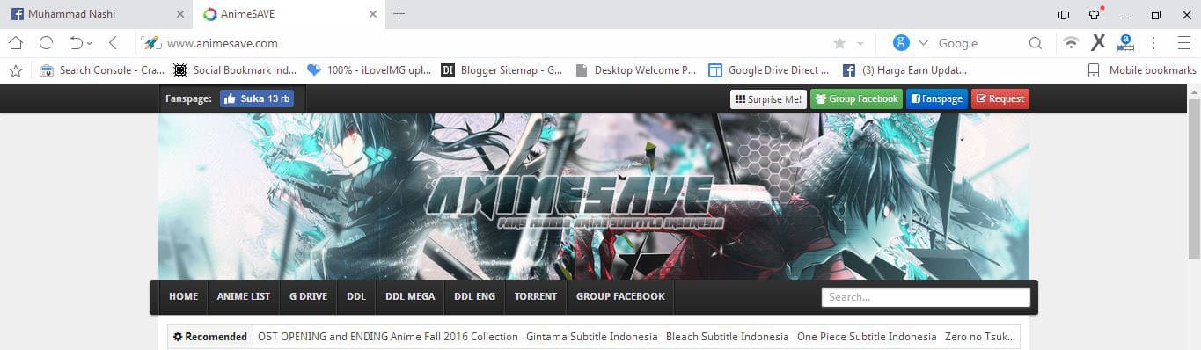Open a new tab with plus button
The image size is (1201, 350).
[399, 13]
